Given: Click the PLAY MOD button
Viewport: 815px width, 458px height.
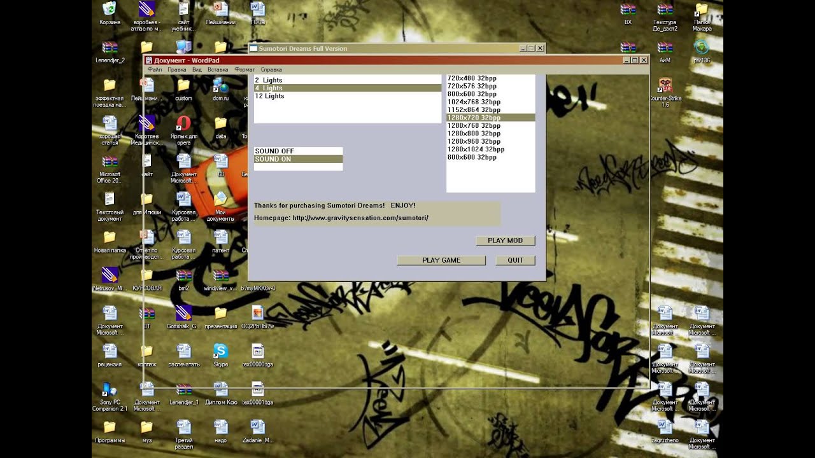Looking at the screenshot, I should (x=506, y=240).
